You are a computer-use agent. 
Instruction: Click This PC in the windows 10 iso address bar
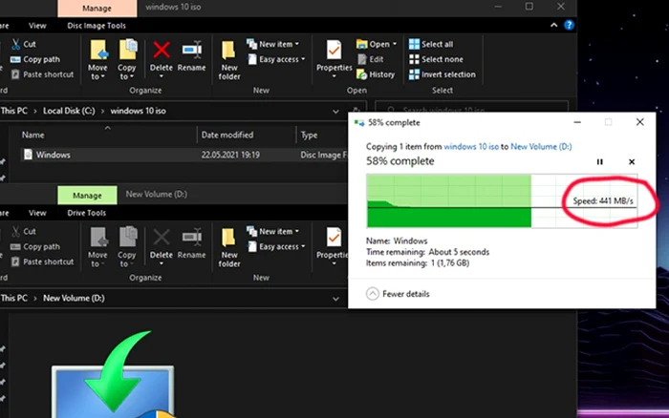(x=14, y=111)
